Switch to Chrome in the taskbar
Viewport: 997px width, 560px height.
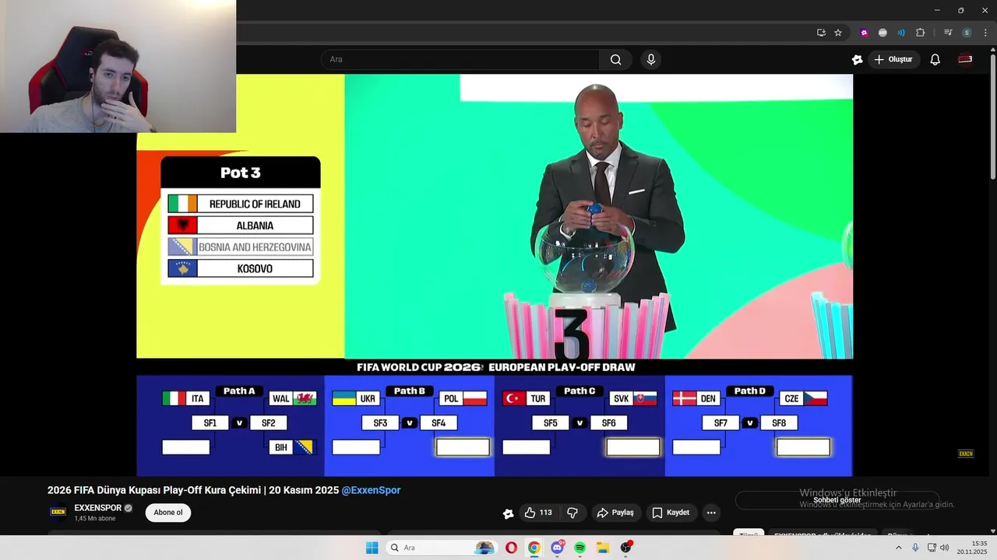click(534, 548)
